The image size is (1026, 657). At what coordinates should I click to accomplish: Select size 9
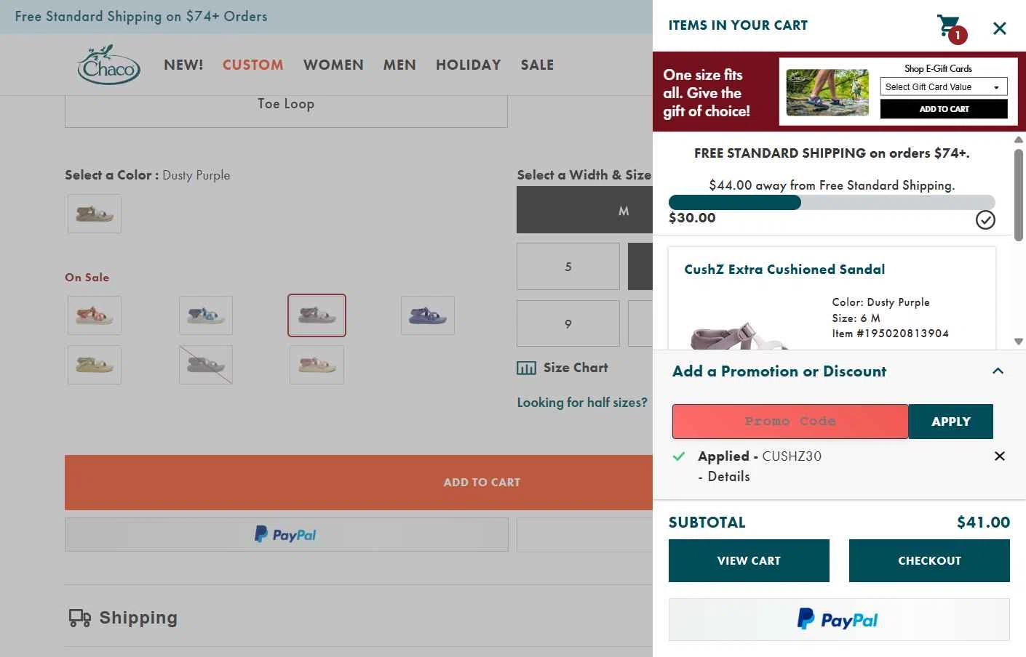(x=568, y=324)
